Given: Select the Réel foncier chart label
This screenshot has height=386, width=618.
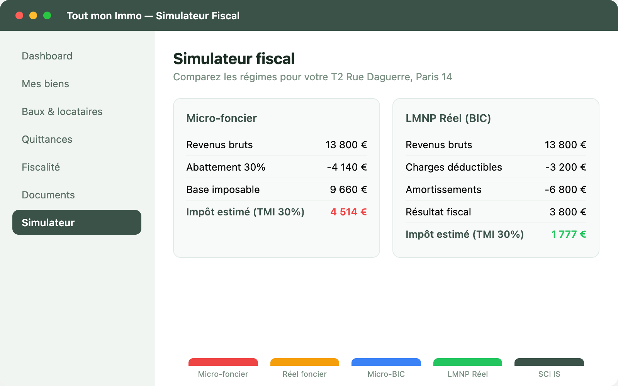Looking at the screenshot, I should pos(305,374).
